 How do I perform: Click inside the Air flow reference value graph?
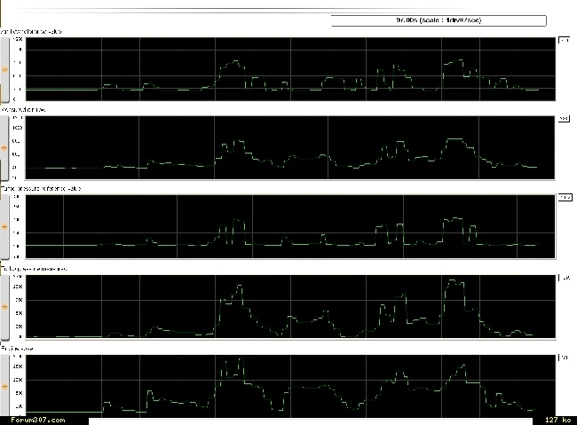pos(290,69)
